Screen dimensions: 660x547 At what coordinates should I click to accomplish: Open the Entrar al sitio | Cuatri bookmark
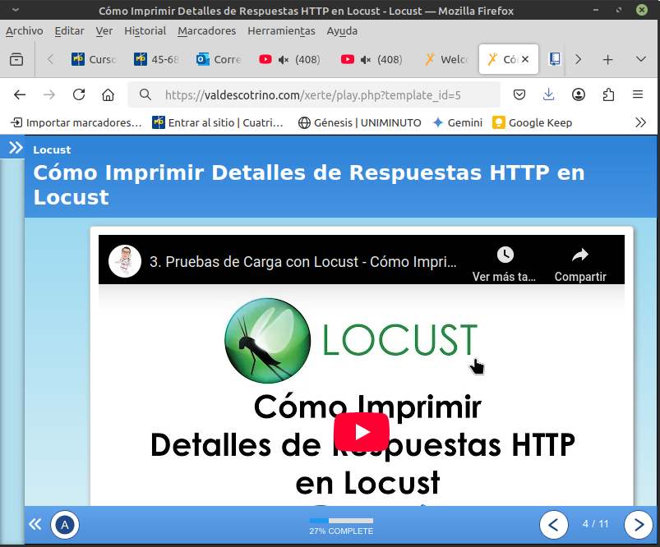pos(218,122)
